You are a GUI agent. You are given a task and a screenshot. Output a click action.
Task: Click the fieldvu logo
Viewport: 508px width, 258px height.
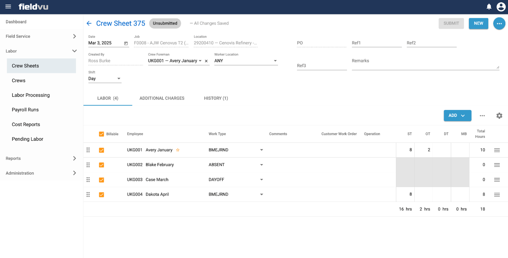tap(33, 7)
